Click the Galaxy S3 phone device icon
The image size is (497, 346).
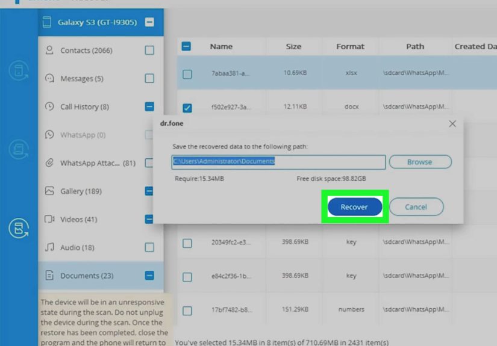47,22
